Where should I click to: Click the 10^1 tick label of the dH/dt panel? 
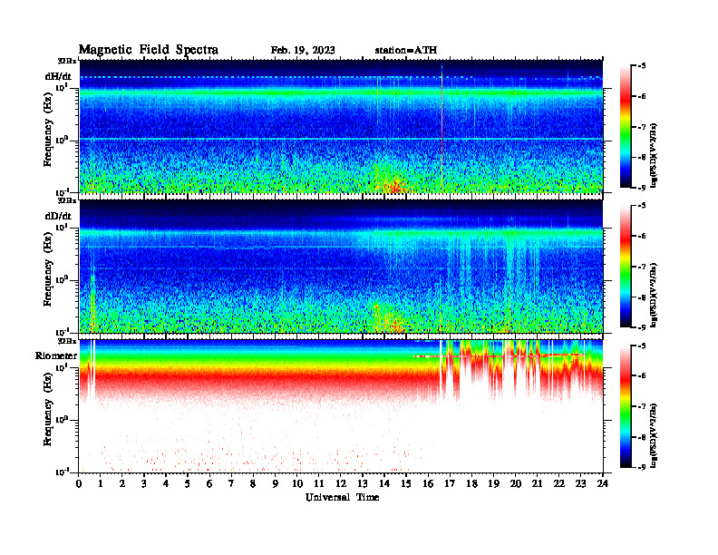pyautogui.click(x=62, y=87)
